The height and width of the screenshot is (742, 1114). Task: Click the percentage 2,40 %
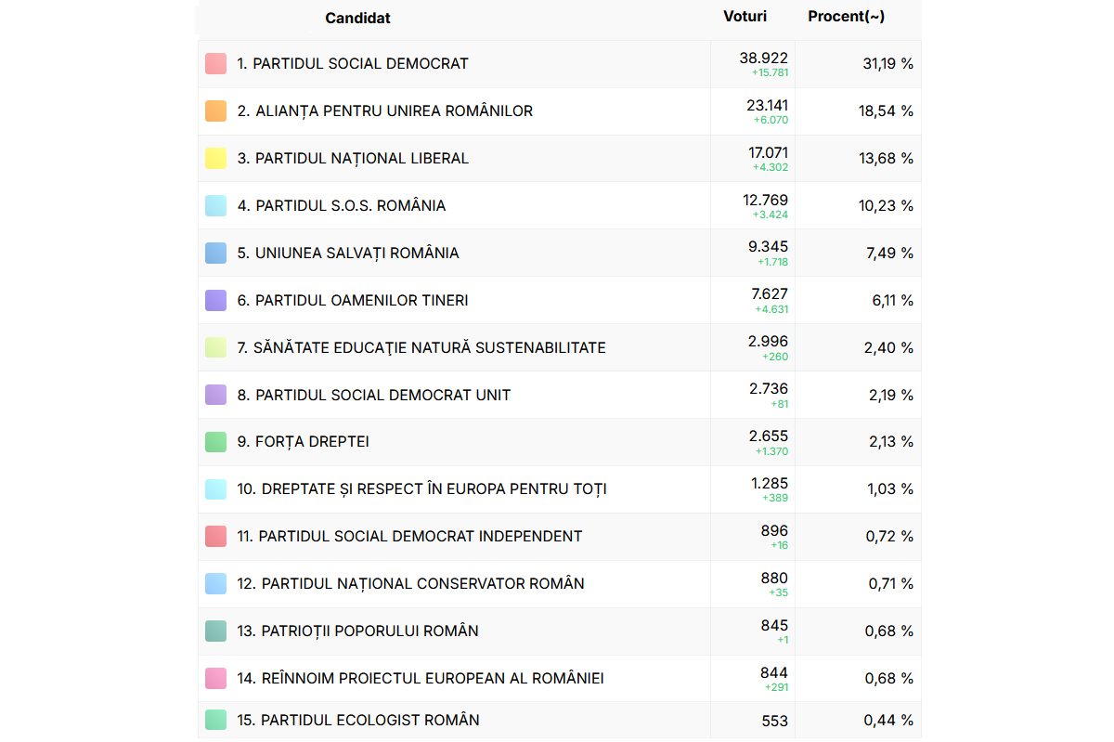tap(889, 348)
